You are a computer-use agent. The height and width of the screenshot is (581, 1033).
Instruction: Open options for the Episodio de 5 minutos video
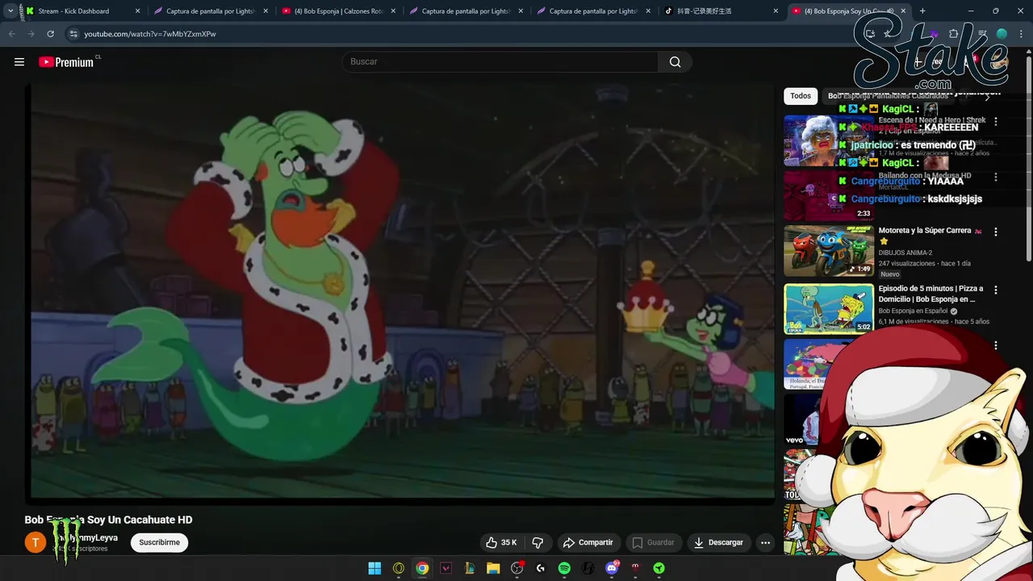(x=995, y=290)
